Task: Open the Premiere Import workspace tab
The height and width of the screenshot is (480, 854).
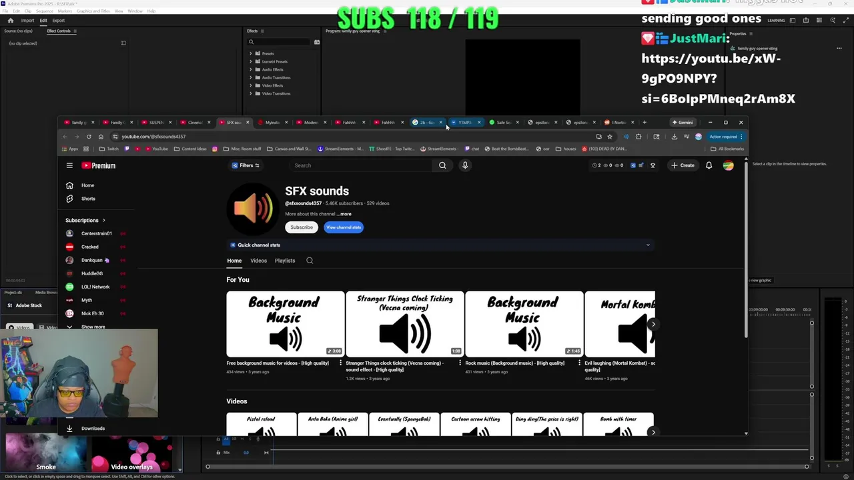Action: (27, 21)
